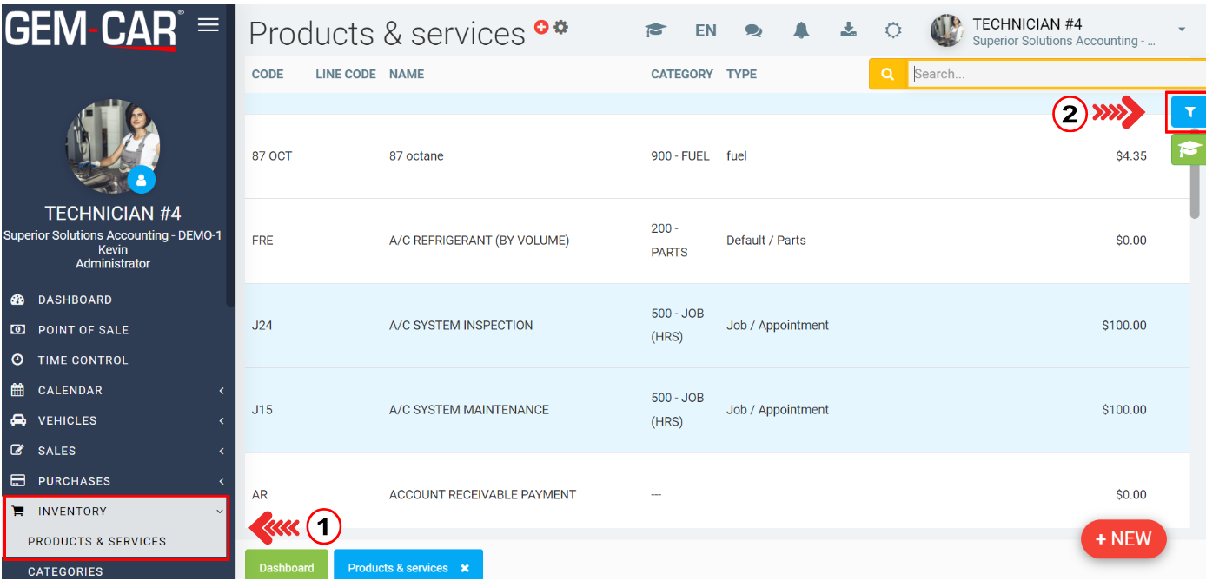Image resolution: width=1206 pixels, height=581 pixels.
Task: Switch language using EN toggle
Action: [706, 30]
